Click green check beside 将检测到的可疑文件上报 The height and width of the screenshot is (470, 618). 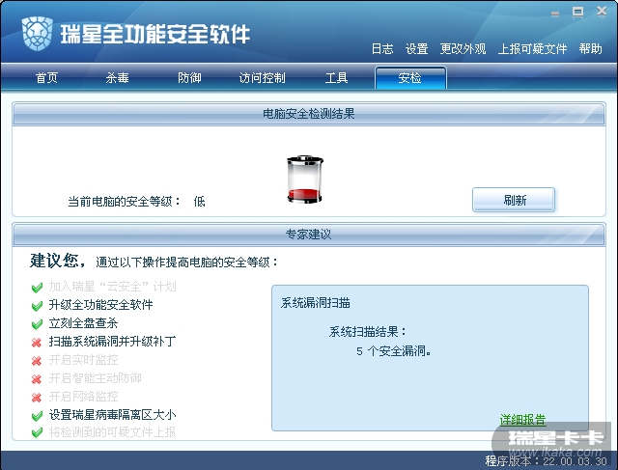click(37, 432)
